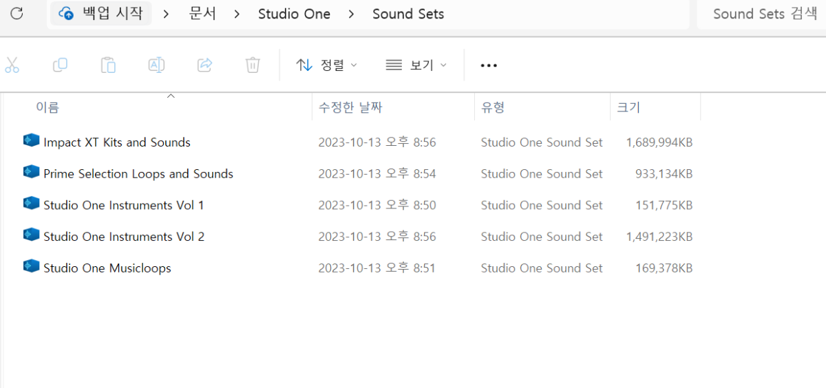Image resolution: width=826 pixels, height=388 pixels.
Task: Click the 백업 시작 button
Action: tap(102, 13)
